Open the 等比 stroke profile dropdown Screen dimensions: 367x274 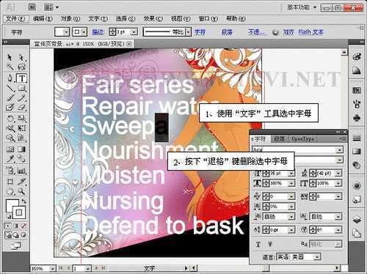tap(188, 32)
